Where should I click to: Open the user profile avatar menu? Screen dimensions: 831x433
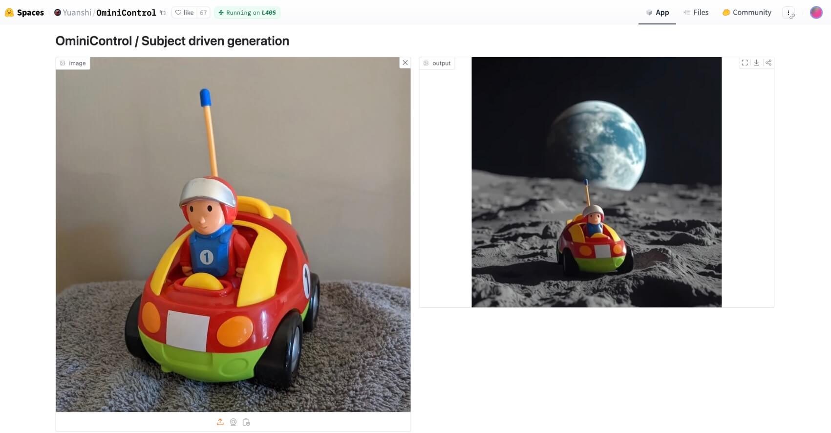[x=816, y=13]
